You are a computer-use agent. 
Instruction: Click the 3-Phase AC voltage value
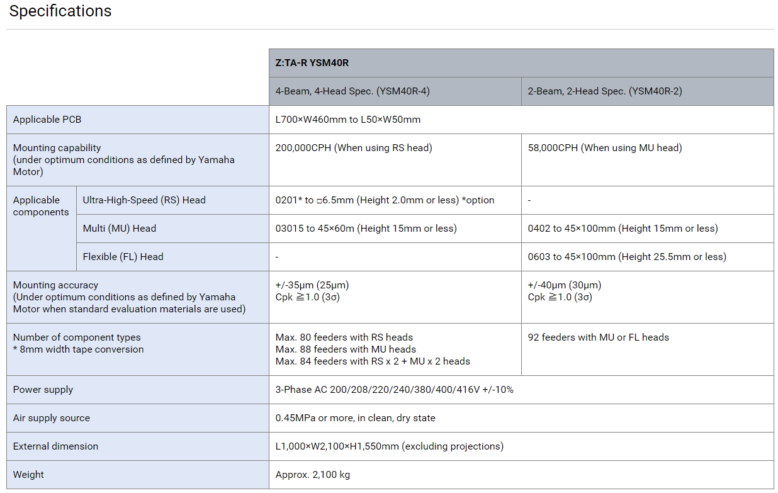[395, 390]
